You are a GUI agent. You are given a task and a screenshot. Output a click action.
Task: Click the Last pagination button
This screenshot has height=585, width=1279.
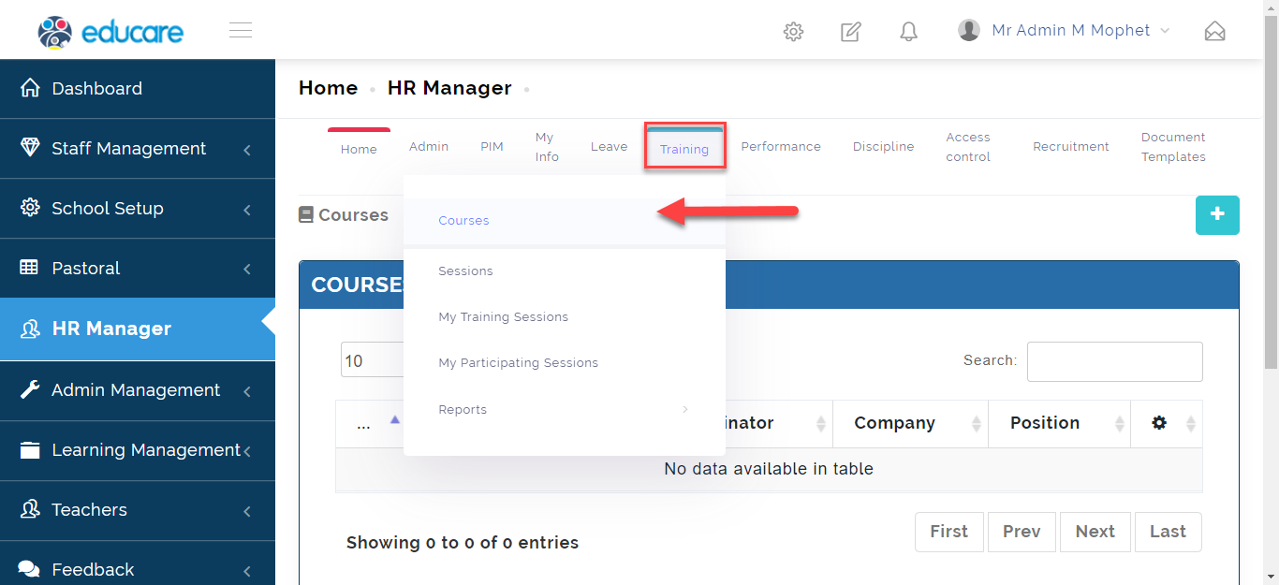[x=1168, y=532]
